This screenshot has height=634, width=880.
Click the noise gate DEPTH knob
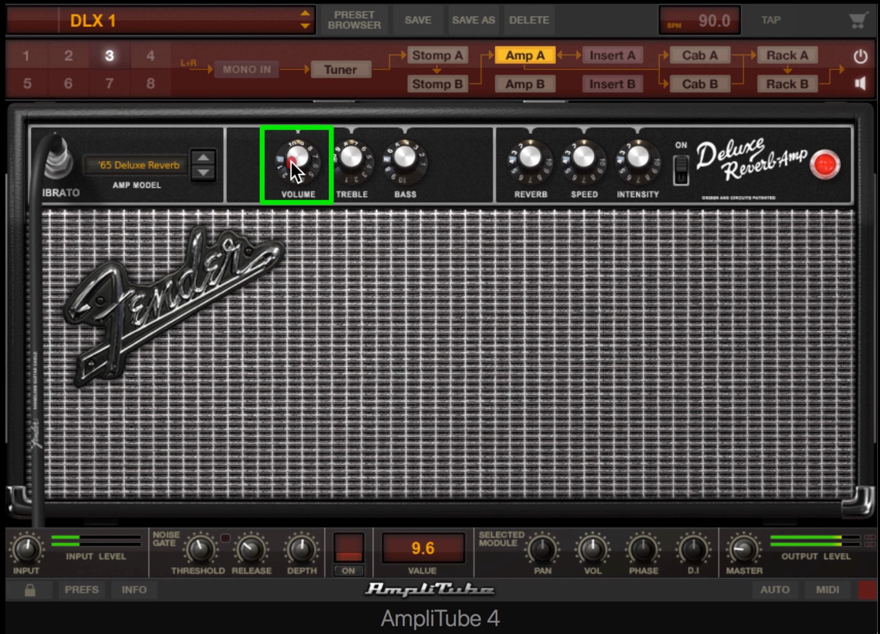tap(301, 550)
